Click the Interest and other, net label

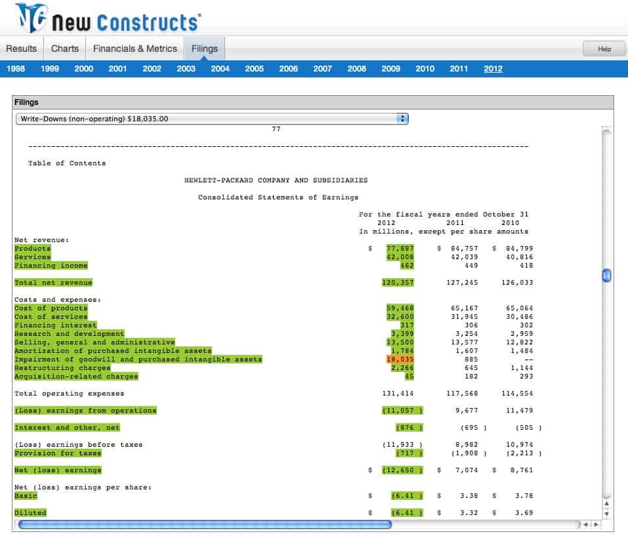(x=67, y=428)
